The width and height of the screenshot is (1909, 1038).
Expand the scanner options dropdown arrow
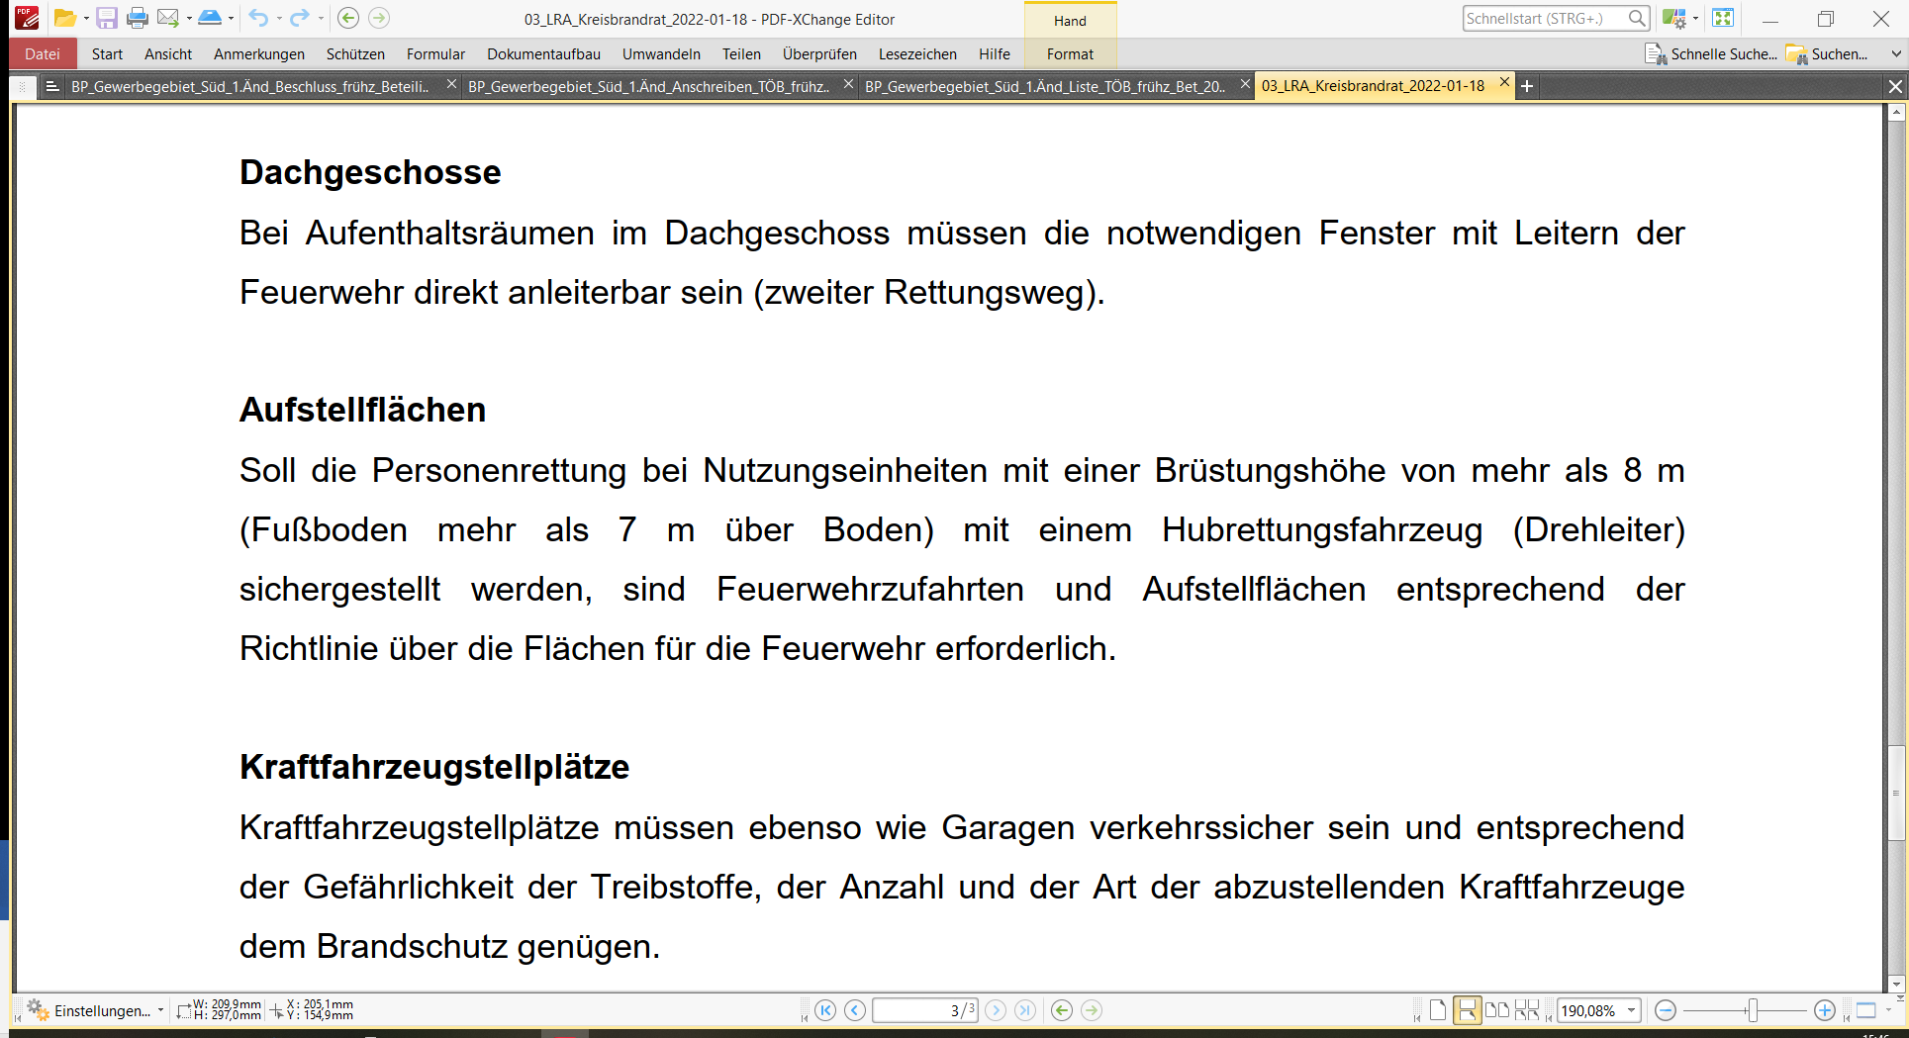click(x=231, y=18)
